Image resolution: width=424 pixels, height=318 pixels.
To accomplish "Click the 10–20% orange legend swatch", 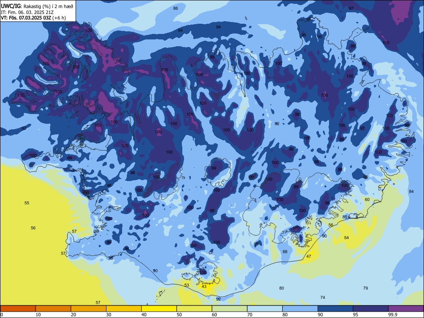I will 53,309.
